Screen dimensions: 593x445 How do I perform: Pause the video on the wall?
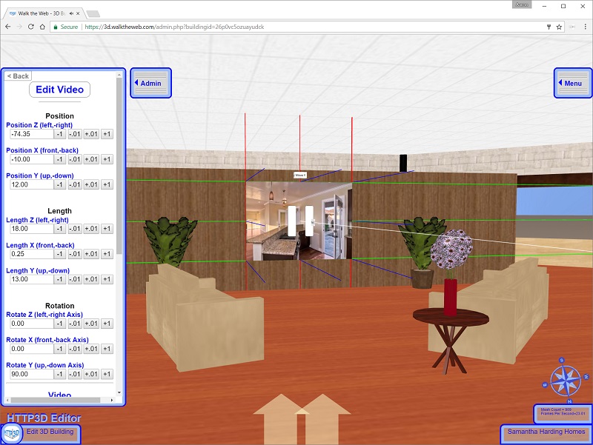(x=300, y=221)
